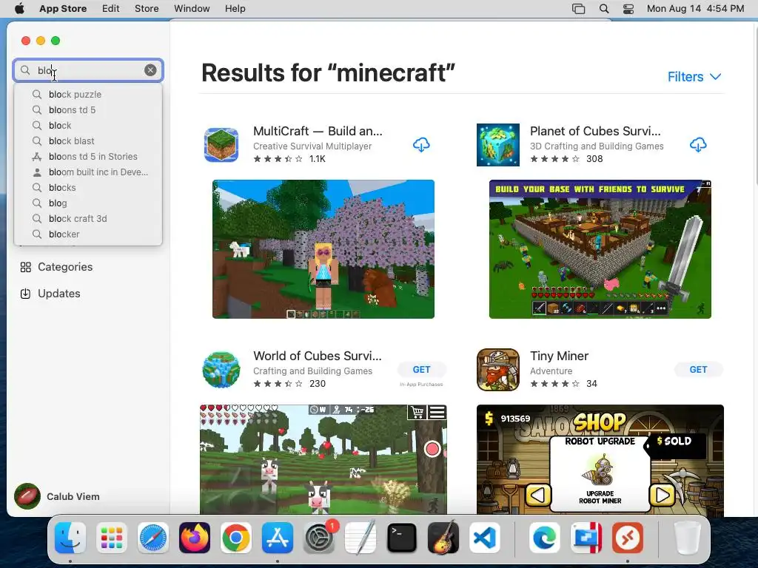Launch Google Chrome from the Dock

(x=236, y=538)
